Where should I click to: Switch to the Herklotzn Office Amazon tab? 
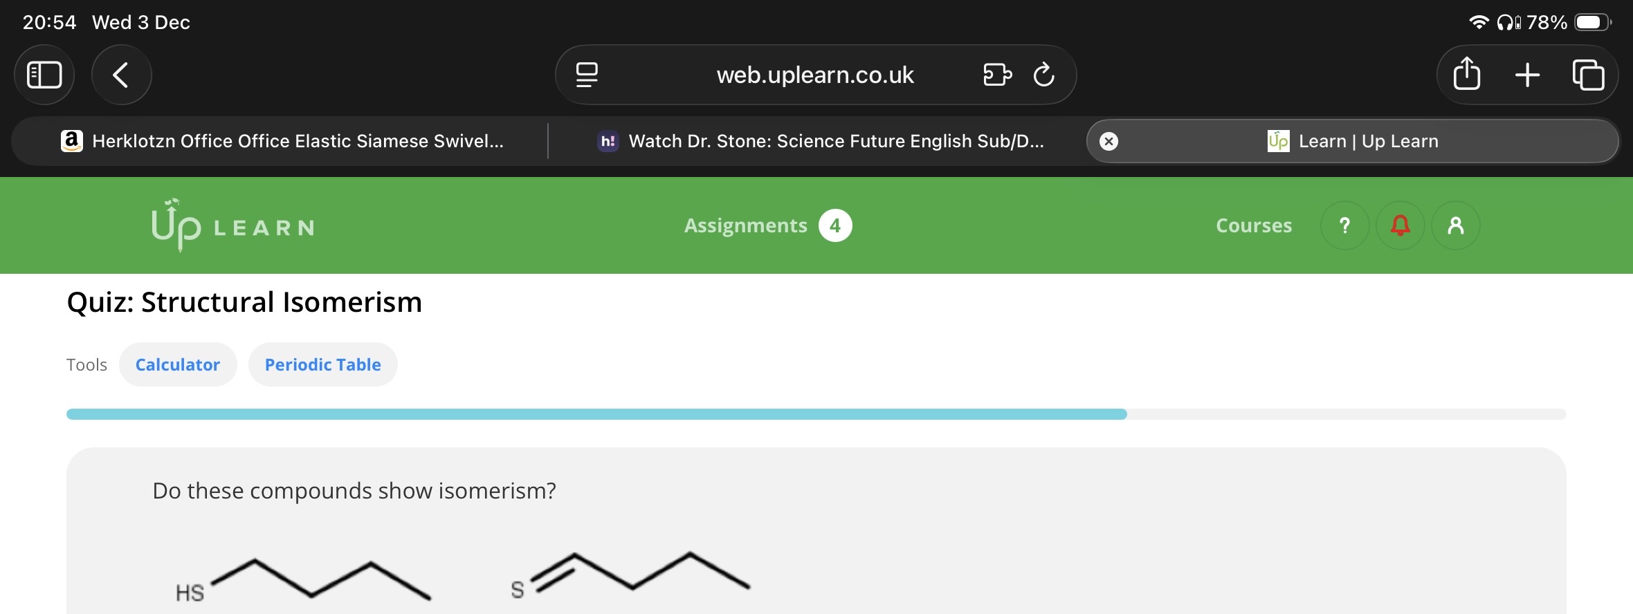[282, 141]
